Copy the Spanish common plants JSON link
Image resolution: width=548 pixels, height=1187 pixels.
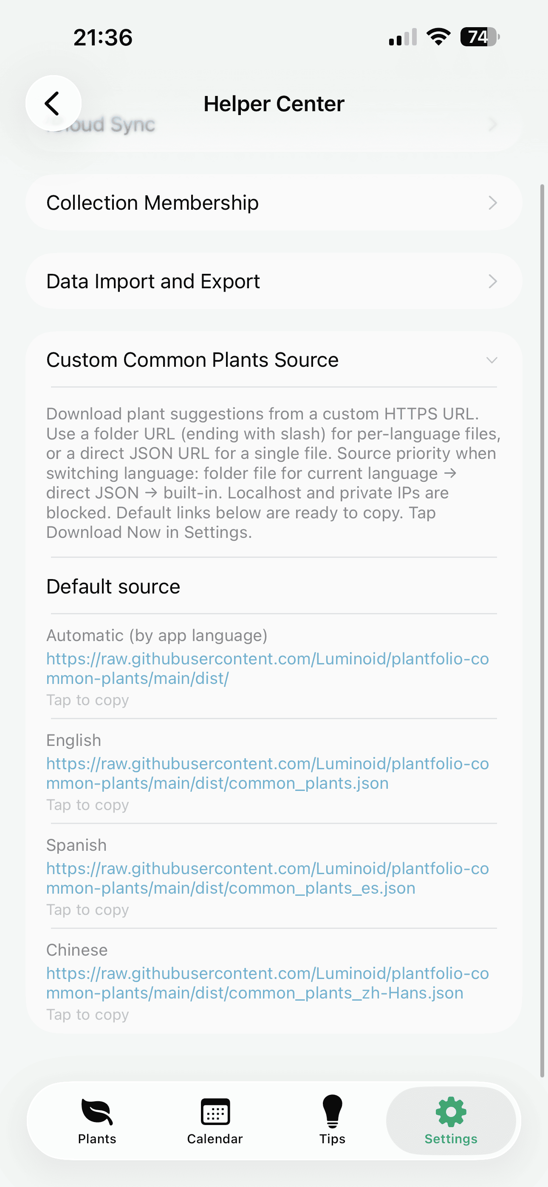[x=268, y=878]
